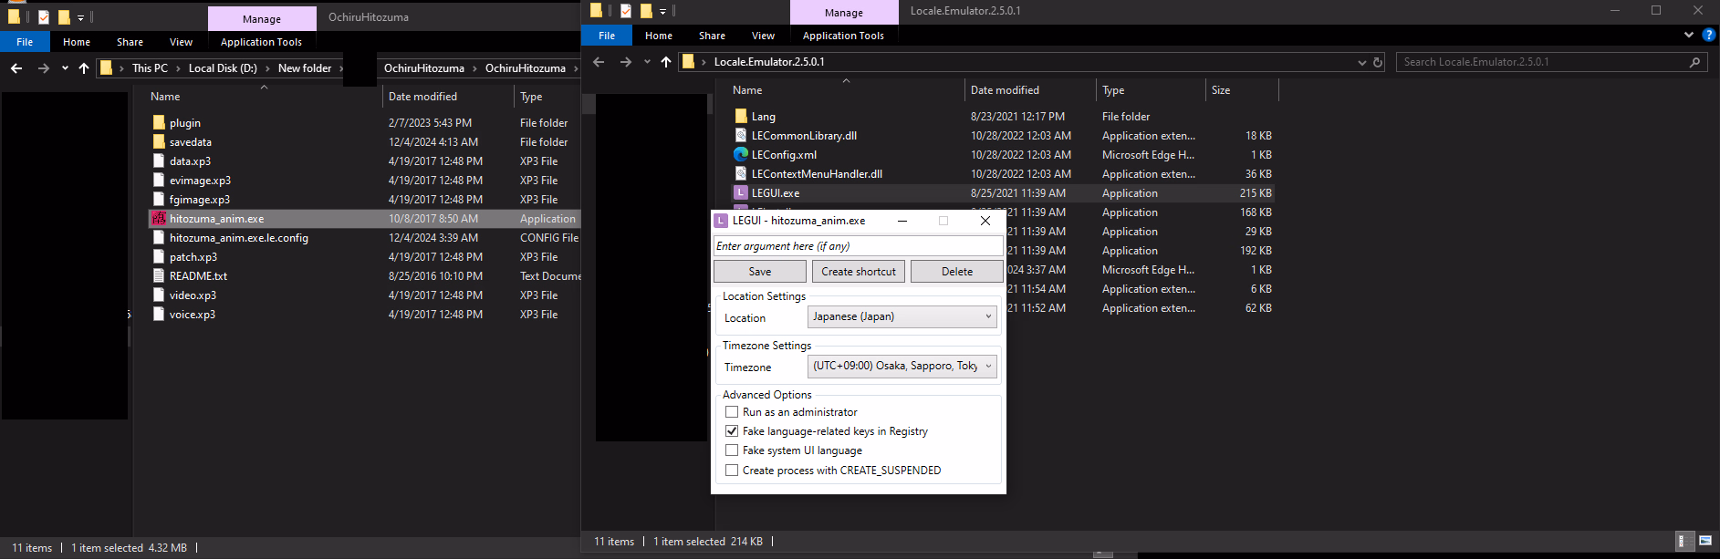Go up one level in OchiruHitozuma window
The width and height of the screenshot is (1720, 559).
84,68
